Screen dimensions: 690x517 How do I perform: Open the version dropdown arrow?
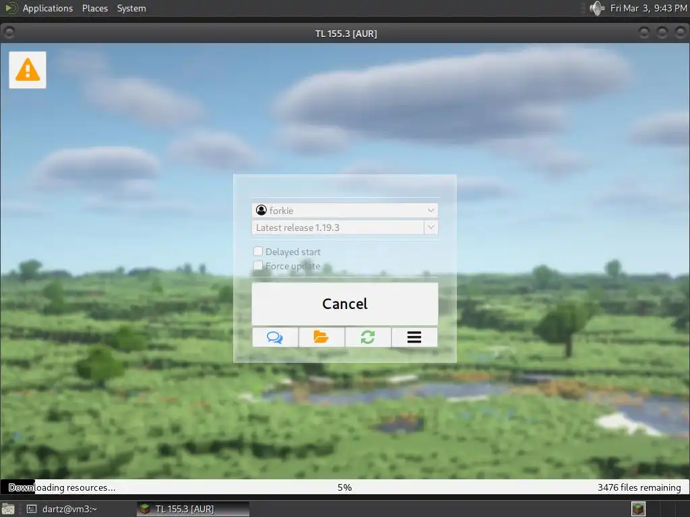tap(431, 228)
